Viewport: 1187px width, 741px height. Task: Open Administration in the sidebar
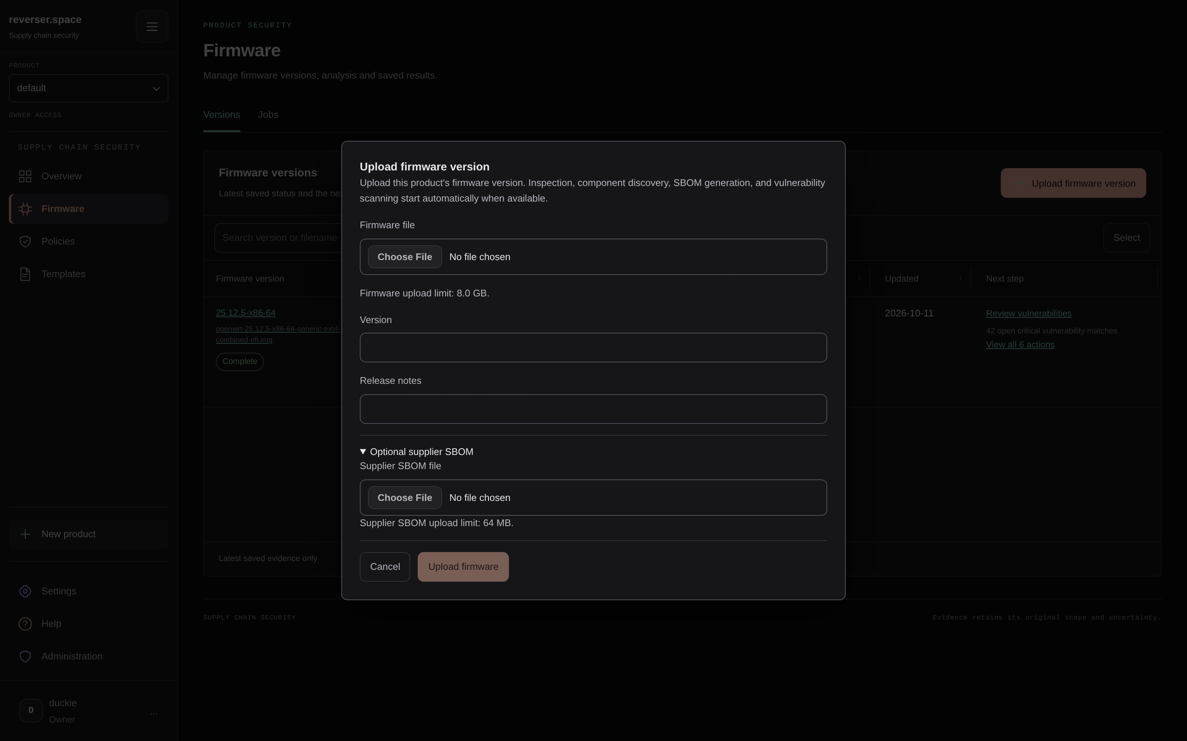pos(88,656)
